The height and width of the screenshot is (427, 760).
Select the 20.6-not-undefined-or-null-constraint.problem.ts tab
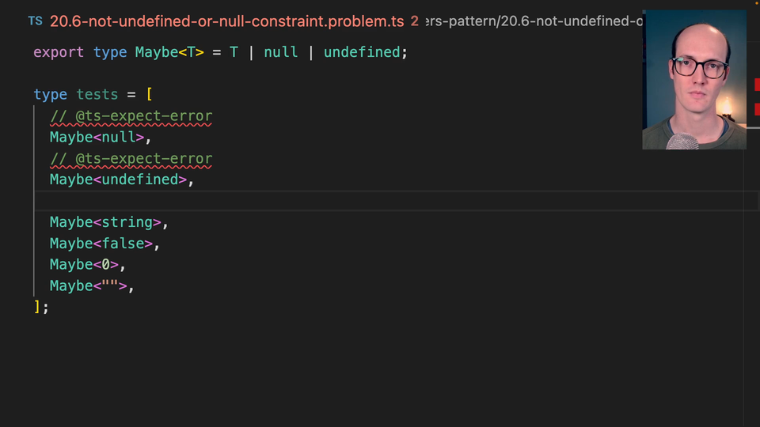[226, 21]
